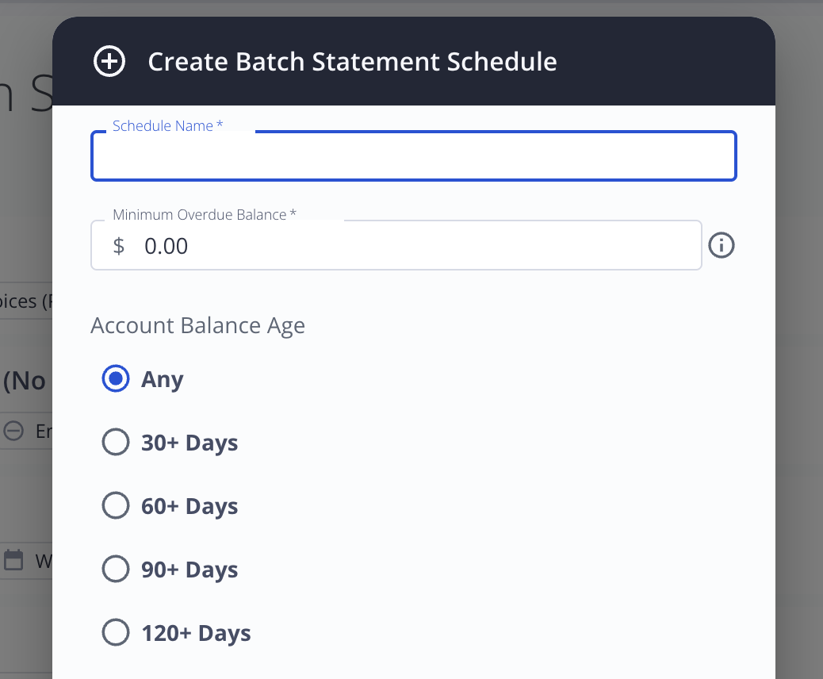Pick the 90+ Days radio option
The height and width of the screenshot is (679, 823).
point(116,570)
